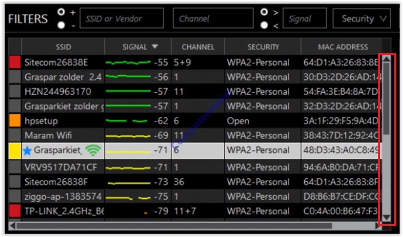Image resolution: width=403 pixels, height=237 pixels.
Task: Click the red swatch for TP-LINK_2.4GHz
Action: tap(15, 211)
